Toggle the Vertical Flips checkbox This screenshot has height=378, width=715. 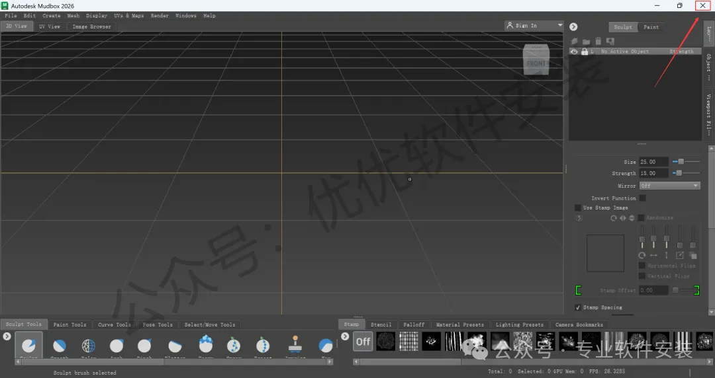[x=642, y=276]
